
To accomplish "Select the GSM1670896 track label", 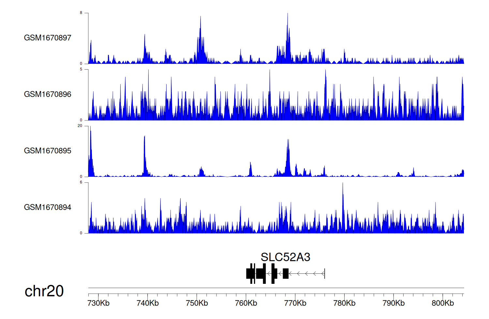I will coord(48,94).
